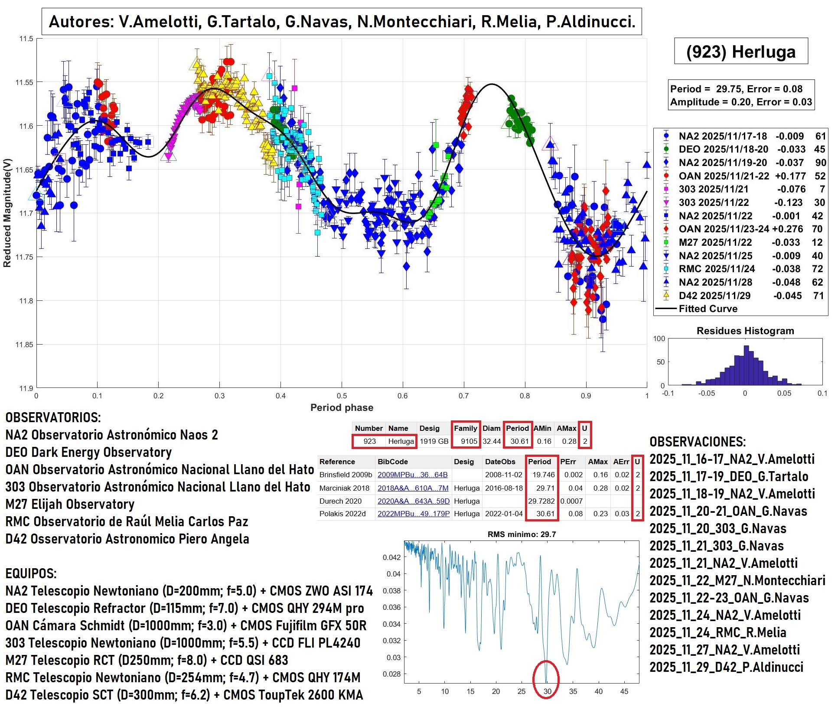Click the magenta triangle 303 2025/11/22 legend marker
Image resolution: width=838 pixels, height=713 pixels.
tap(666, 202)
